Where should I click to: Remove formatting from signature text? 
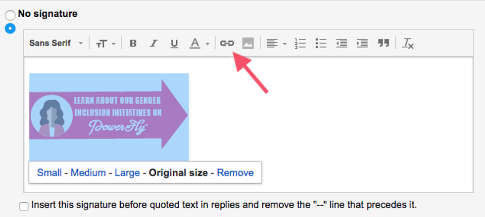point(408,43)
